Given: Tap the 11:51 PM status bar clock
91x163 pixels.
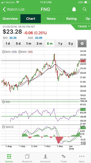Looking at the screenshot, I should pos(45,2).
